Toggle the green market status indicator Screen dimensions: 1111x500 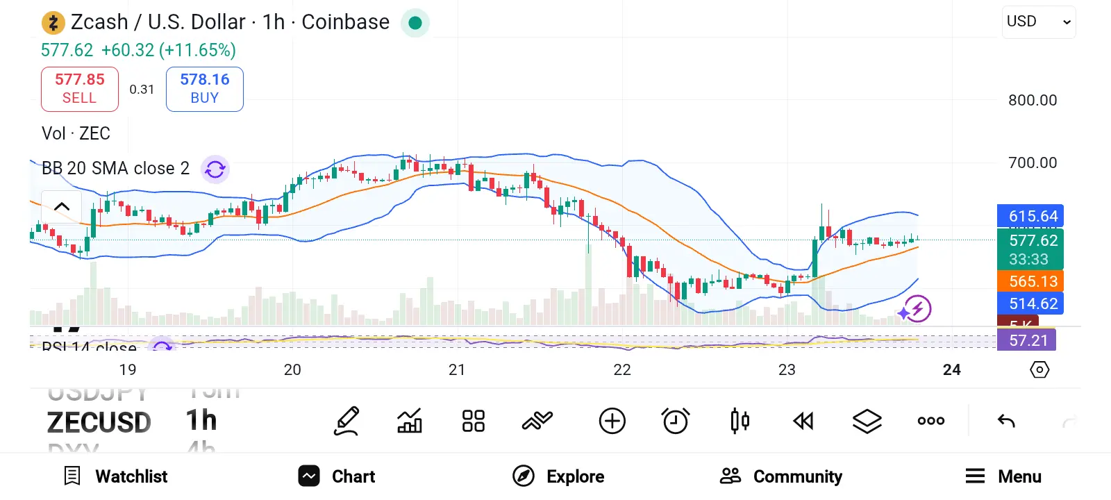[x=415, y=23]
